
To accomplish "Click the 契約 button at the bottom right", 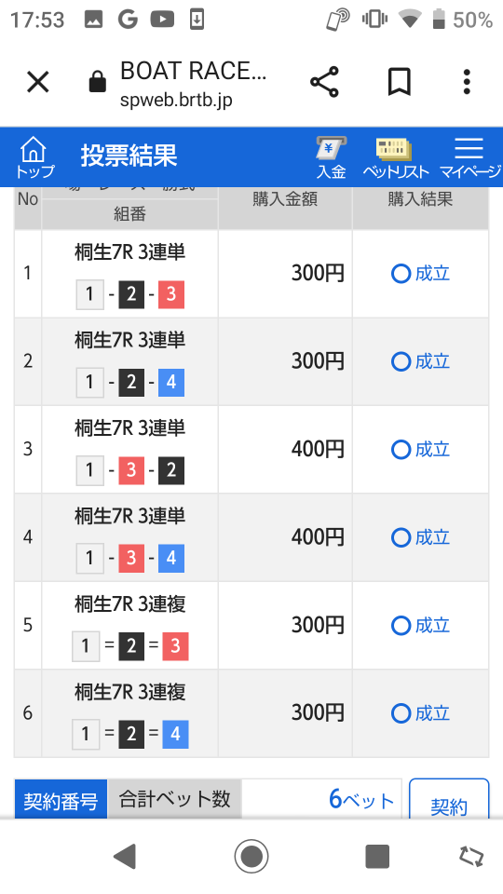I will pos(449,801).
